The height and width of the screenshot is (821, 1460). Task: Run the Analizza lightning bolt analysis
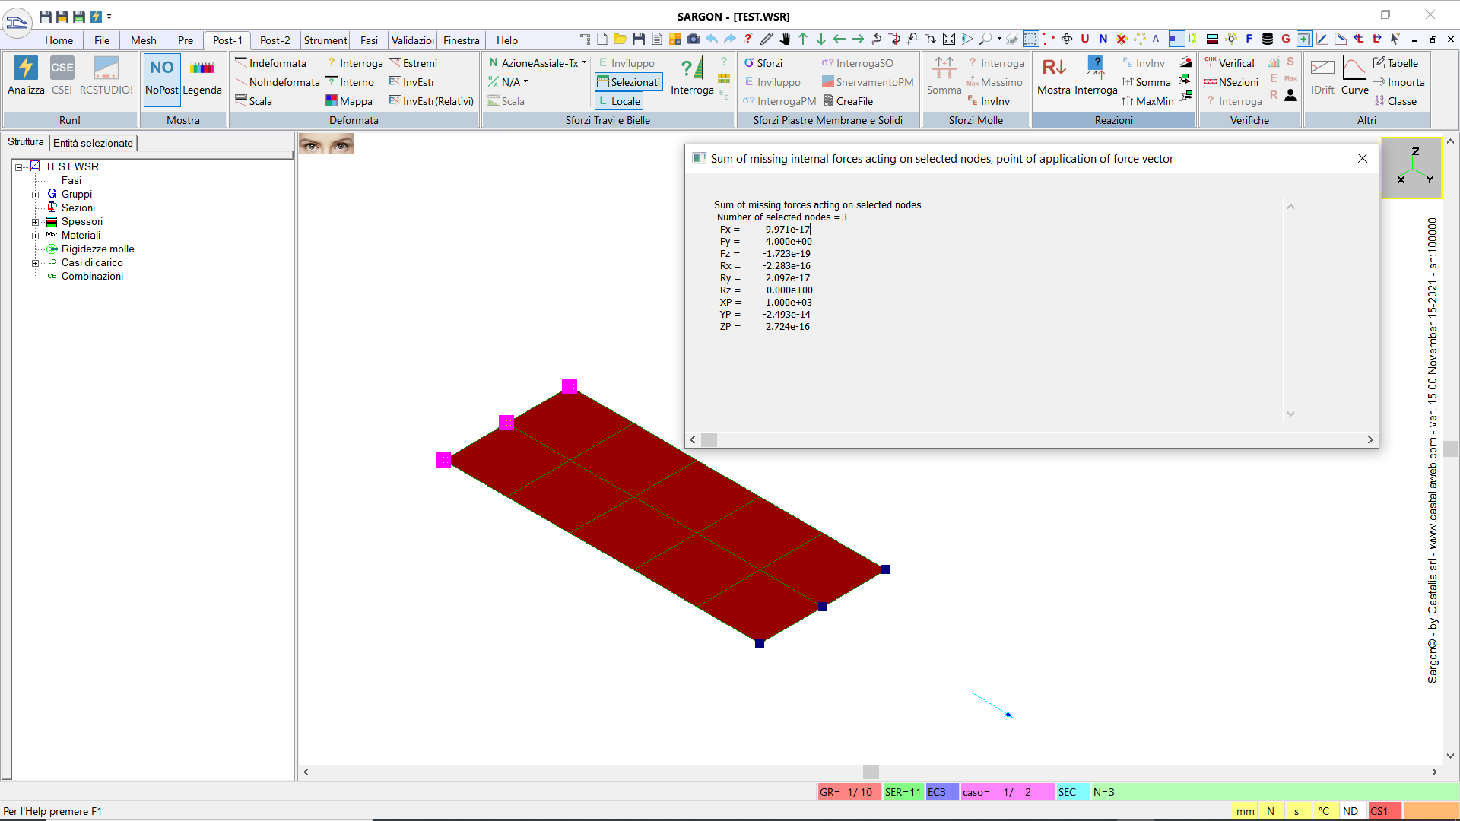click(x=26, y=75)
